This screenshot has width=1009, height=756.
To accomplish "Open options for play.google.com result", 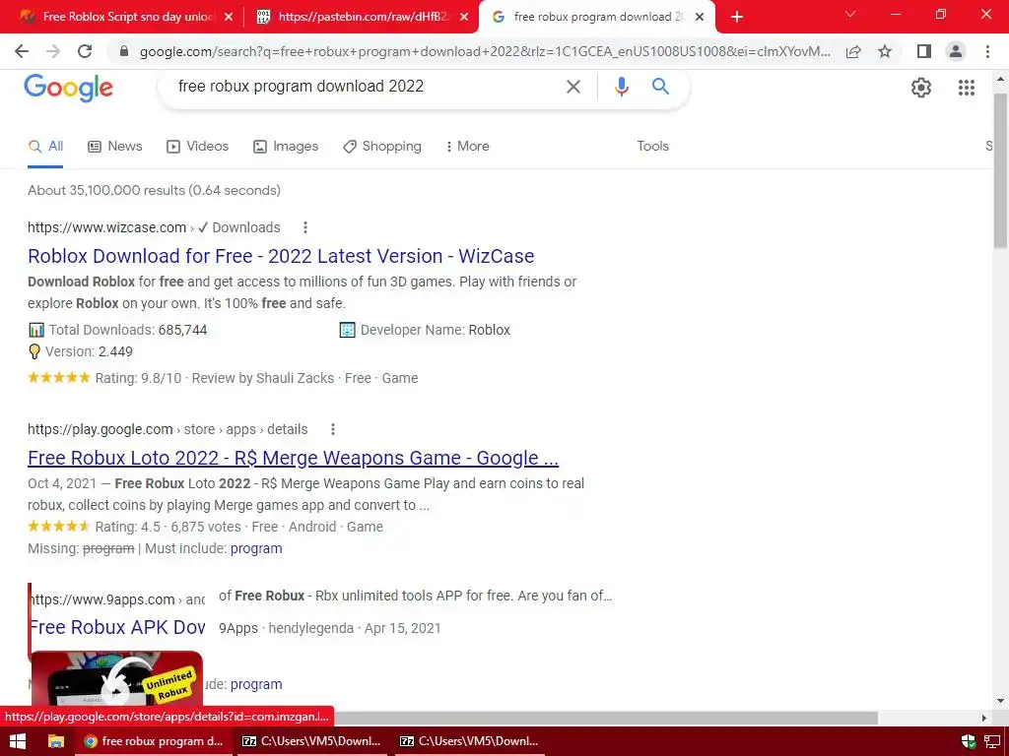I will pyautogui.click(x=332, y=429).
